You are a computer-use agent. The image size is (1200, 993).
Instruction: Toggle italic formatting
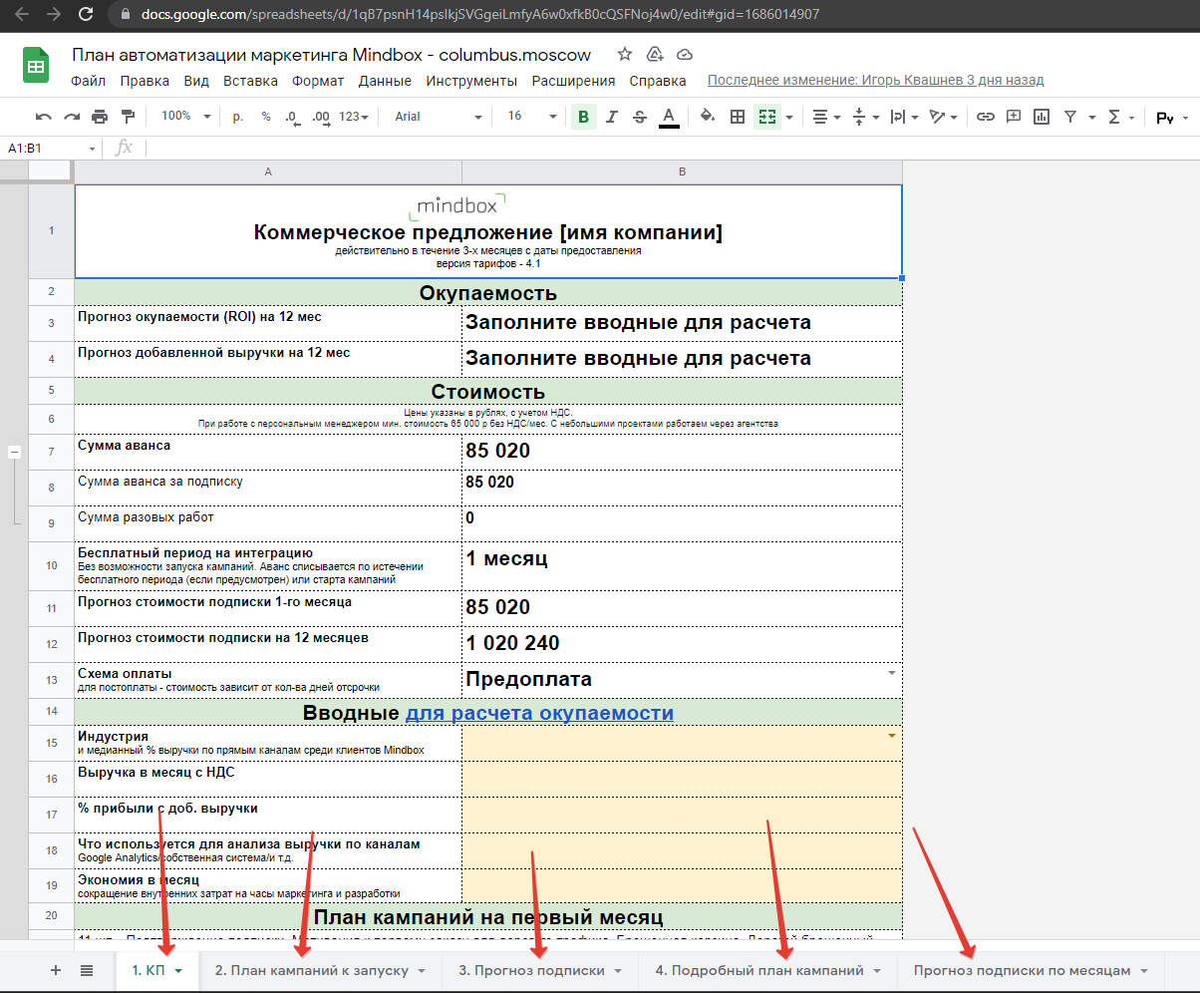(612, 117)
